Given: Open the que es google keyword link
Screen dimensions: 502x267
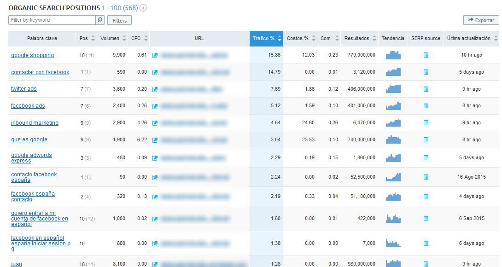Looking at the screenshot, I should pos(29,139).
